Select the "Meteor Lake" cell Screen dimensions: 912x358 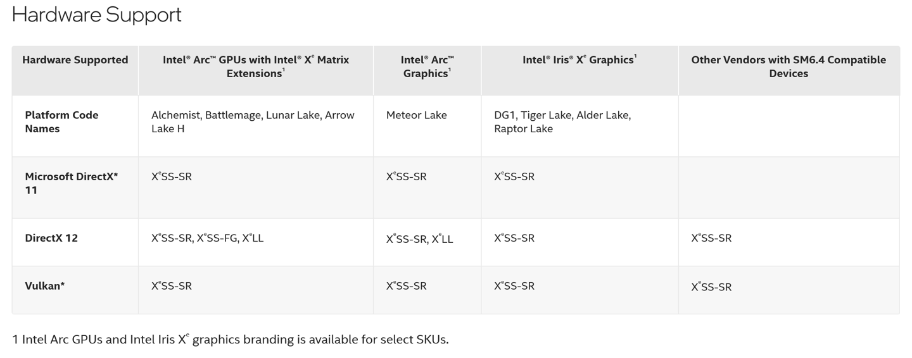[416, 115]
